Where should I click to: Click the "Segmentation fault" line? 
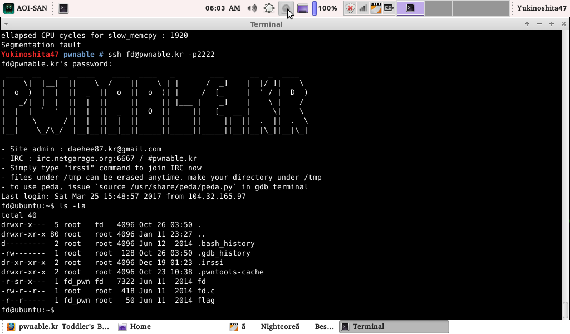click(41, 45)
